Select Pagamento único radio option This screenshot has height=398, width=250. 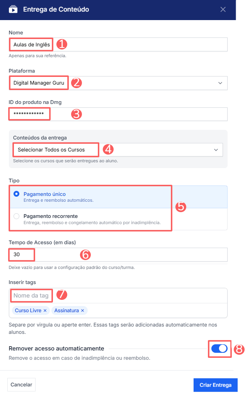[x=17, y=194]
